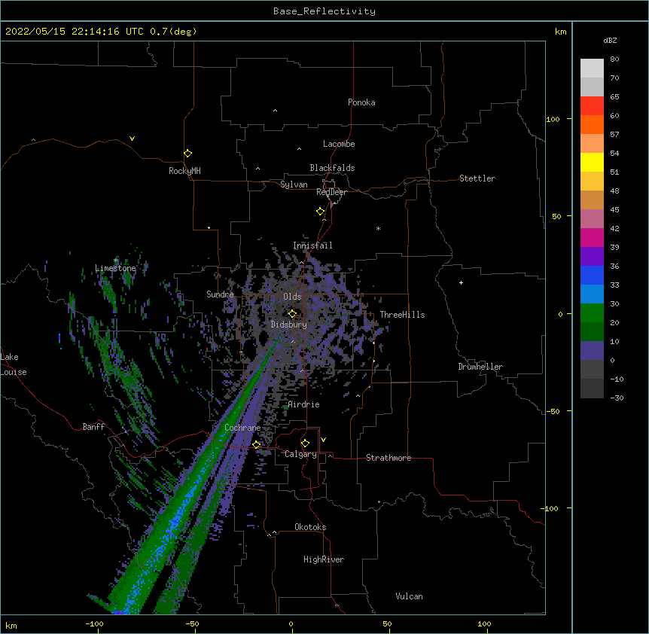Click the white plus marker north of Drumheller
Screen dimensions: 649x634
pyautogui.click(x=461, y=282)
